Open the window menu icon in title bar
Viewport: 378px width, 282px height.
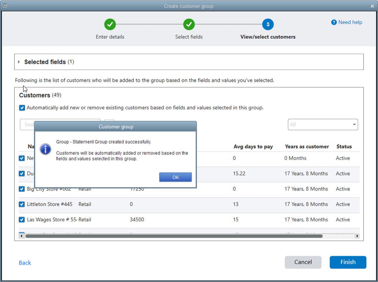point(5,5)
